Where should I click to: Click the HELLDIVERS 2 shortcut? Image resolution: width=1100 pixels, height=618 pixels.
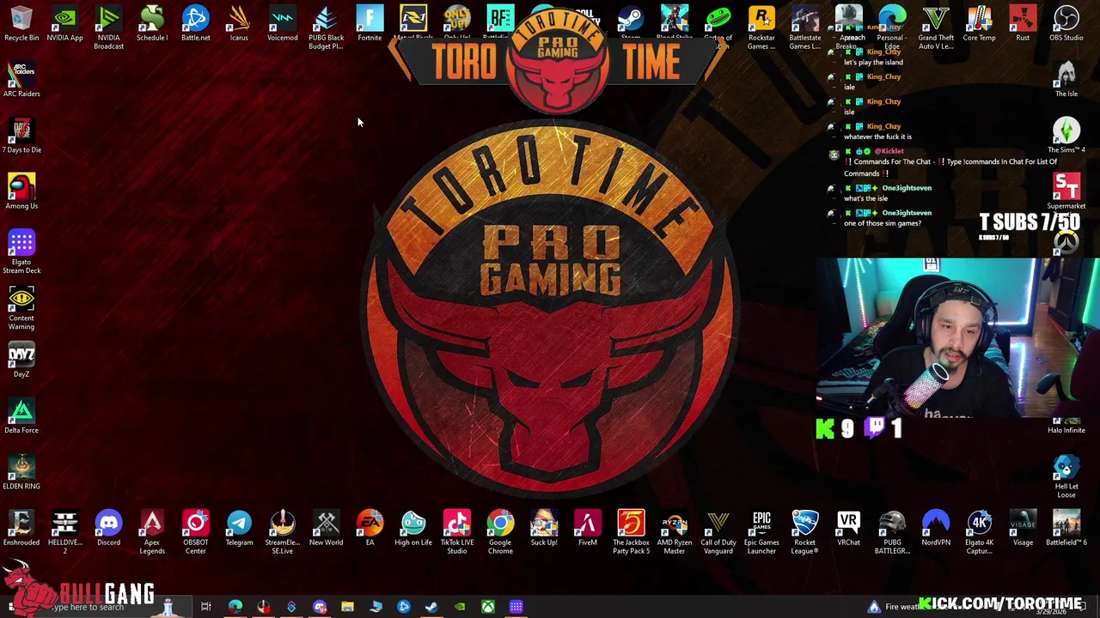(64, 532)
